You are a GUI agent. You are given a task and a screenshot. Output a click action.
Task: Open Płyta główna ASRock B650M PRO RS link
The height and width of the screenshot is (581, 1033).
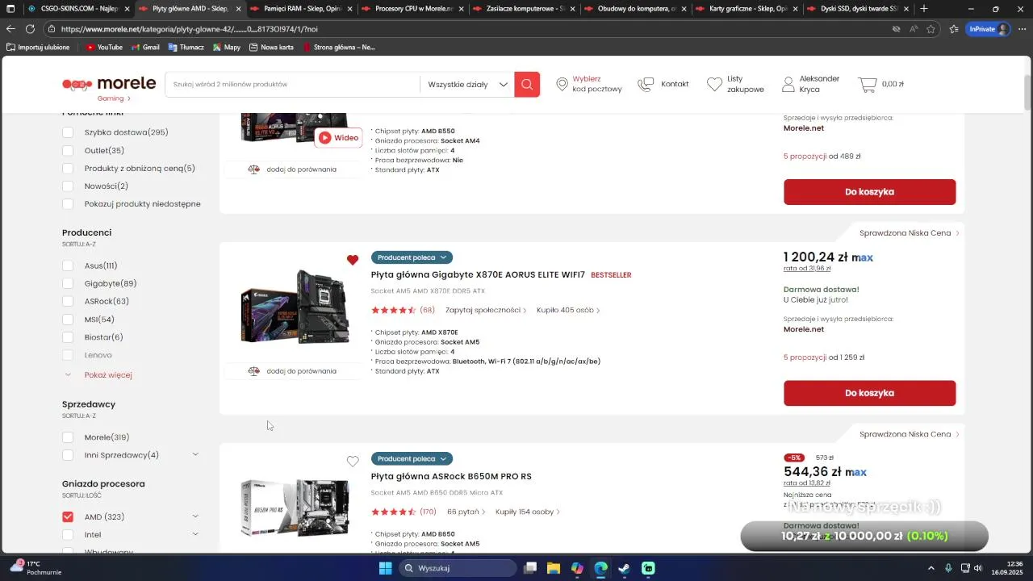point(451,476)
